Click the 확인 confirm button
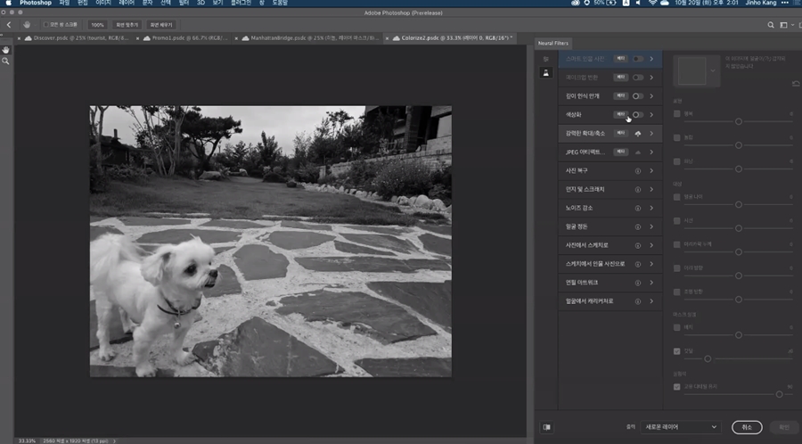This screenshot has width=802, height=444. [784, 427]
